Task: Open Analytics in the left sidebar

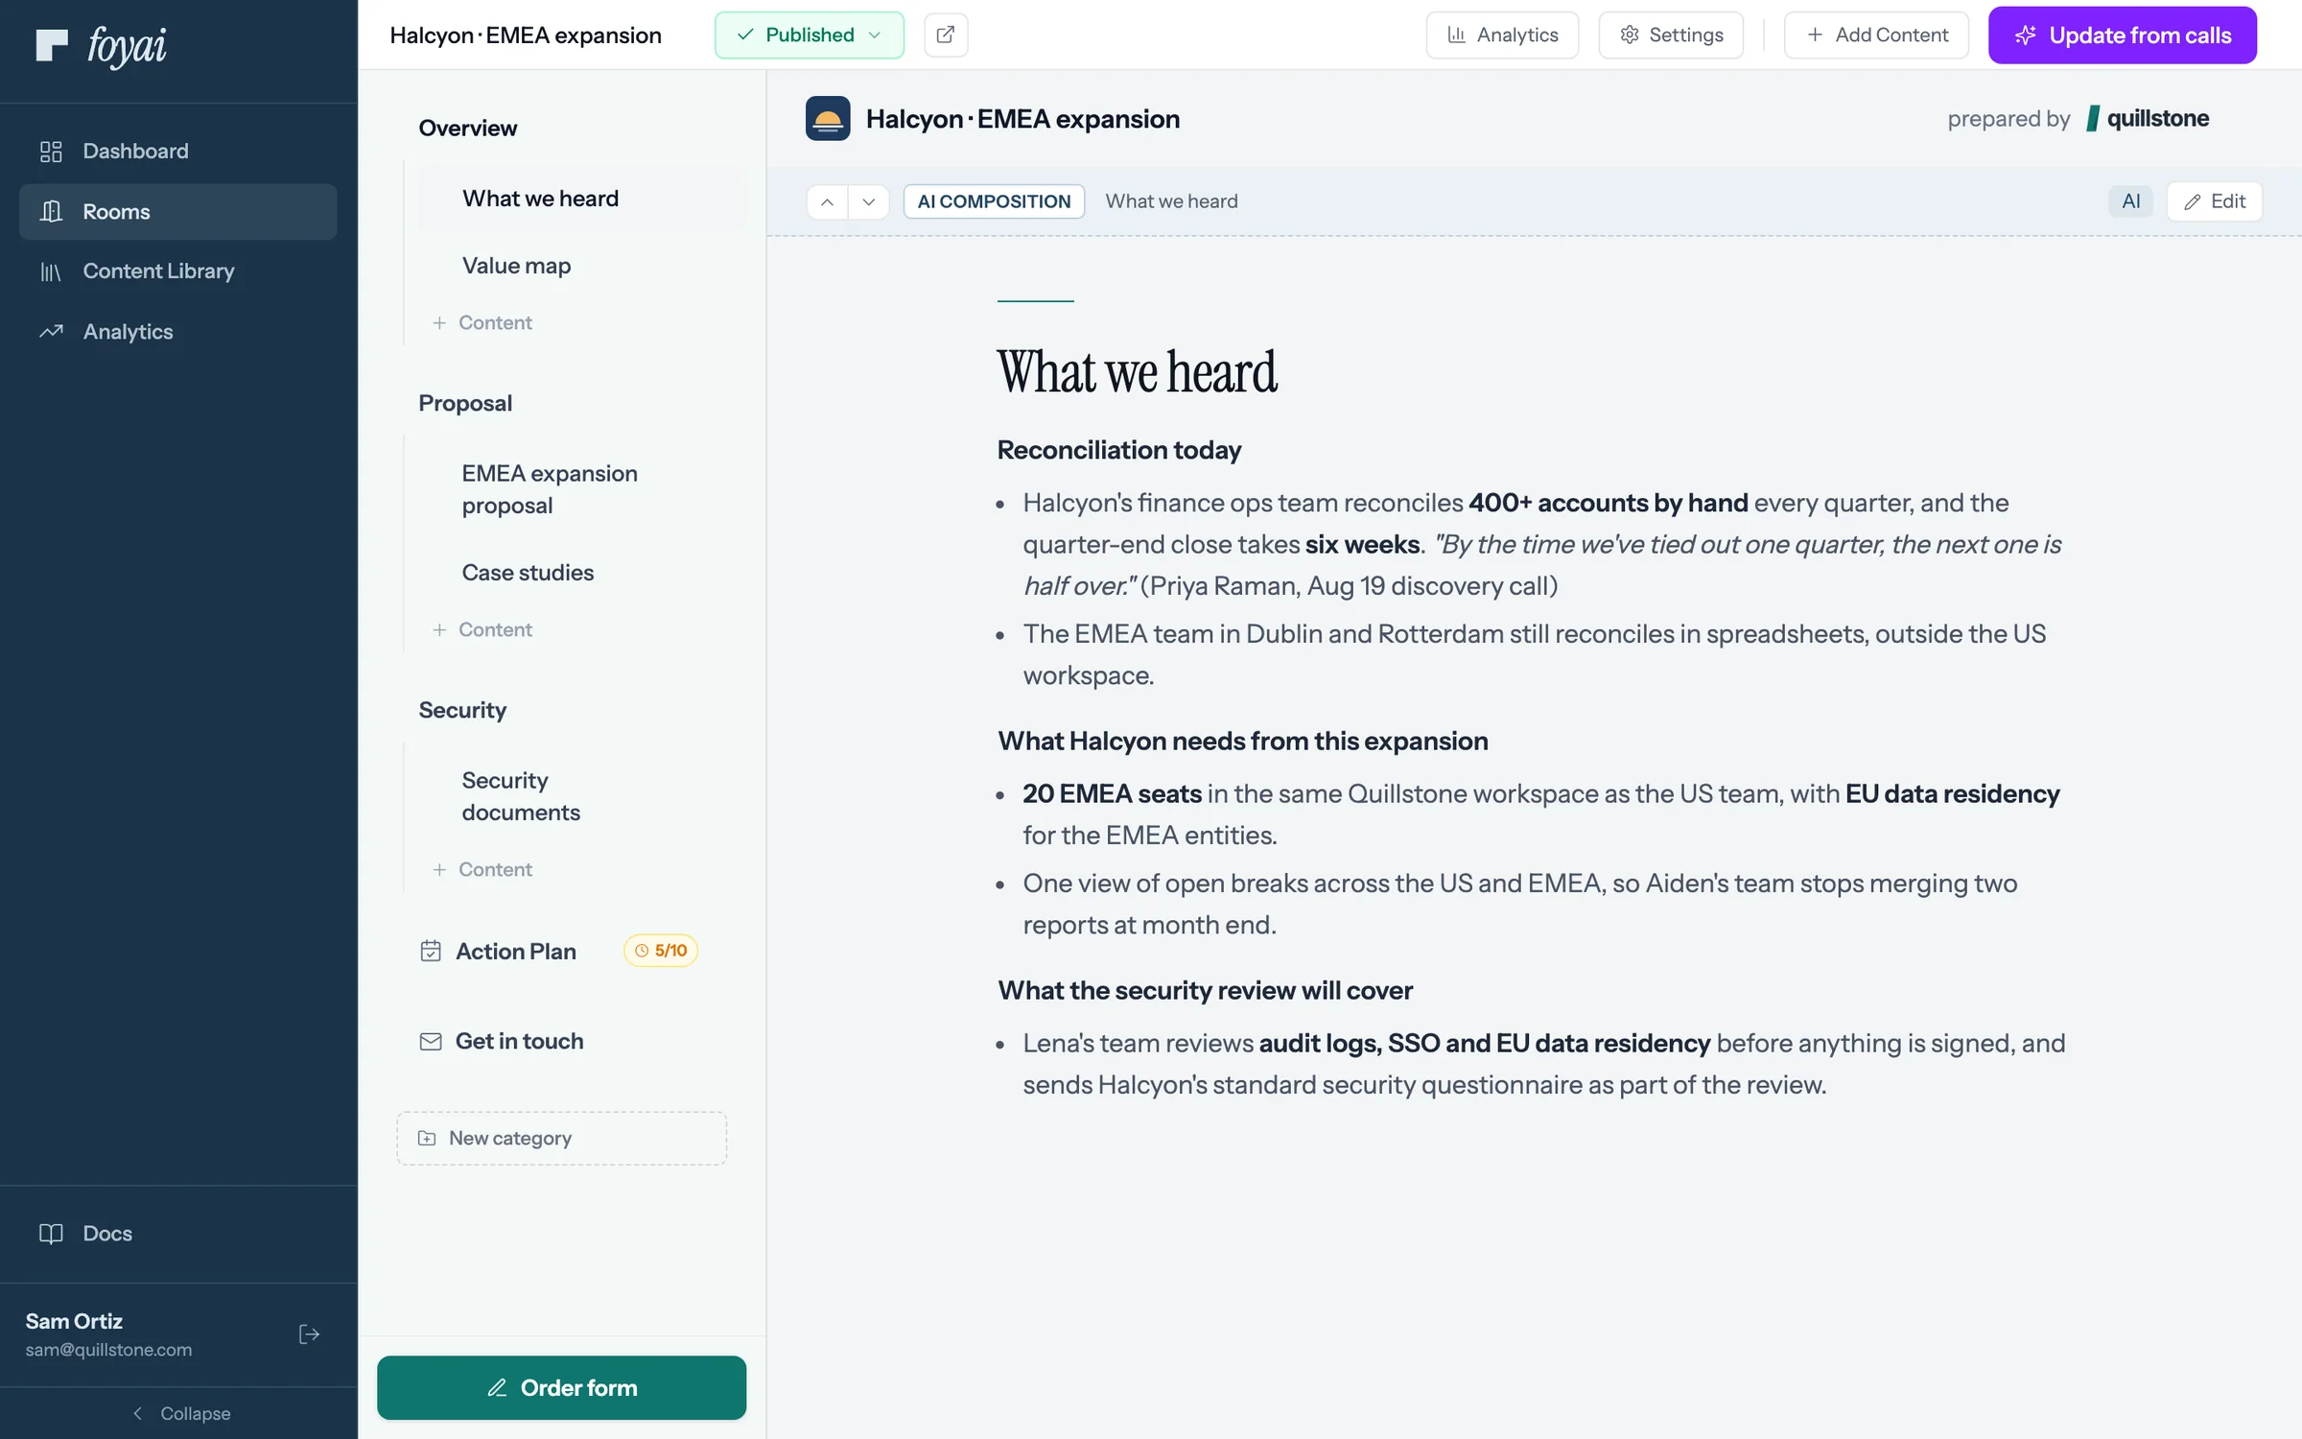Action: pos(178,332)
